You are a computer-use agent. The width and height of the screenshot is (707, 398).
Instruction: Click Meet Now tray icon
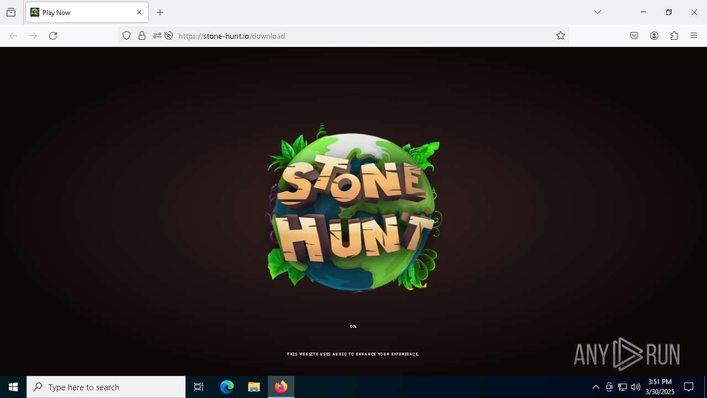[609, 387]
